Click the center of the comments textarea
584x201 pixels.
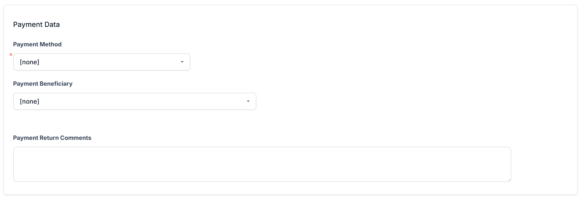click(262, 164)
